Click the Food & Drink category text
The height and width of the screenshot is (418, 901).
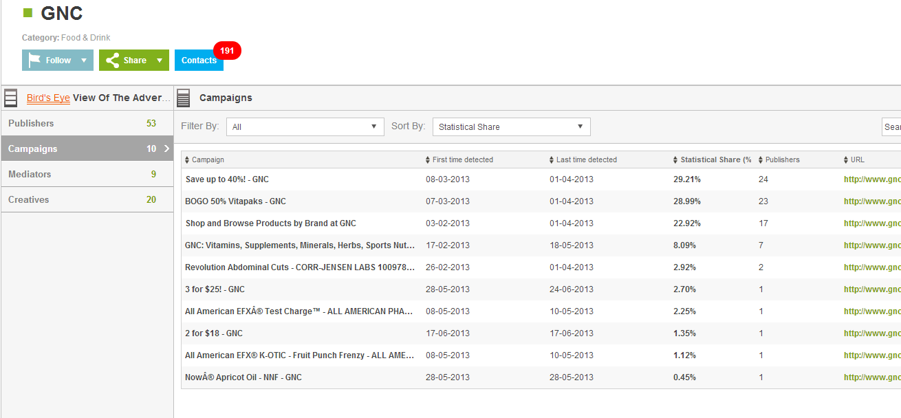pyautogui.click(x=86, y=38)
